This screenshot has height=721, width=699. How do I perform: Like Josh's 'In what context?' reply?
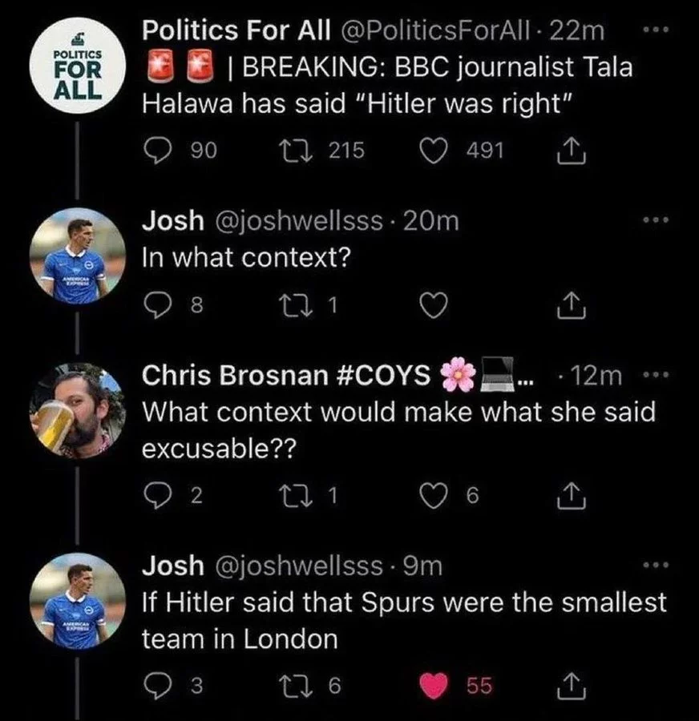point(433,304)
